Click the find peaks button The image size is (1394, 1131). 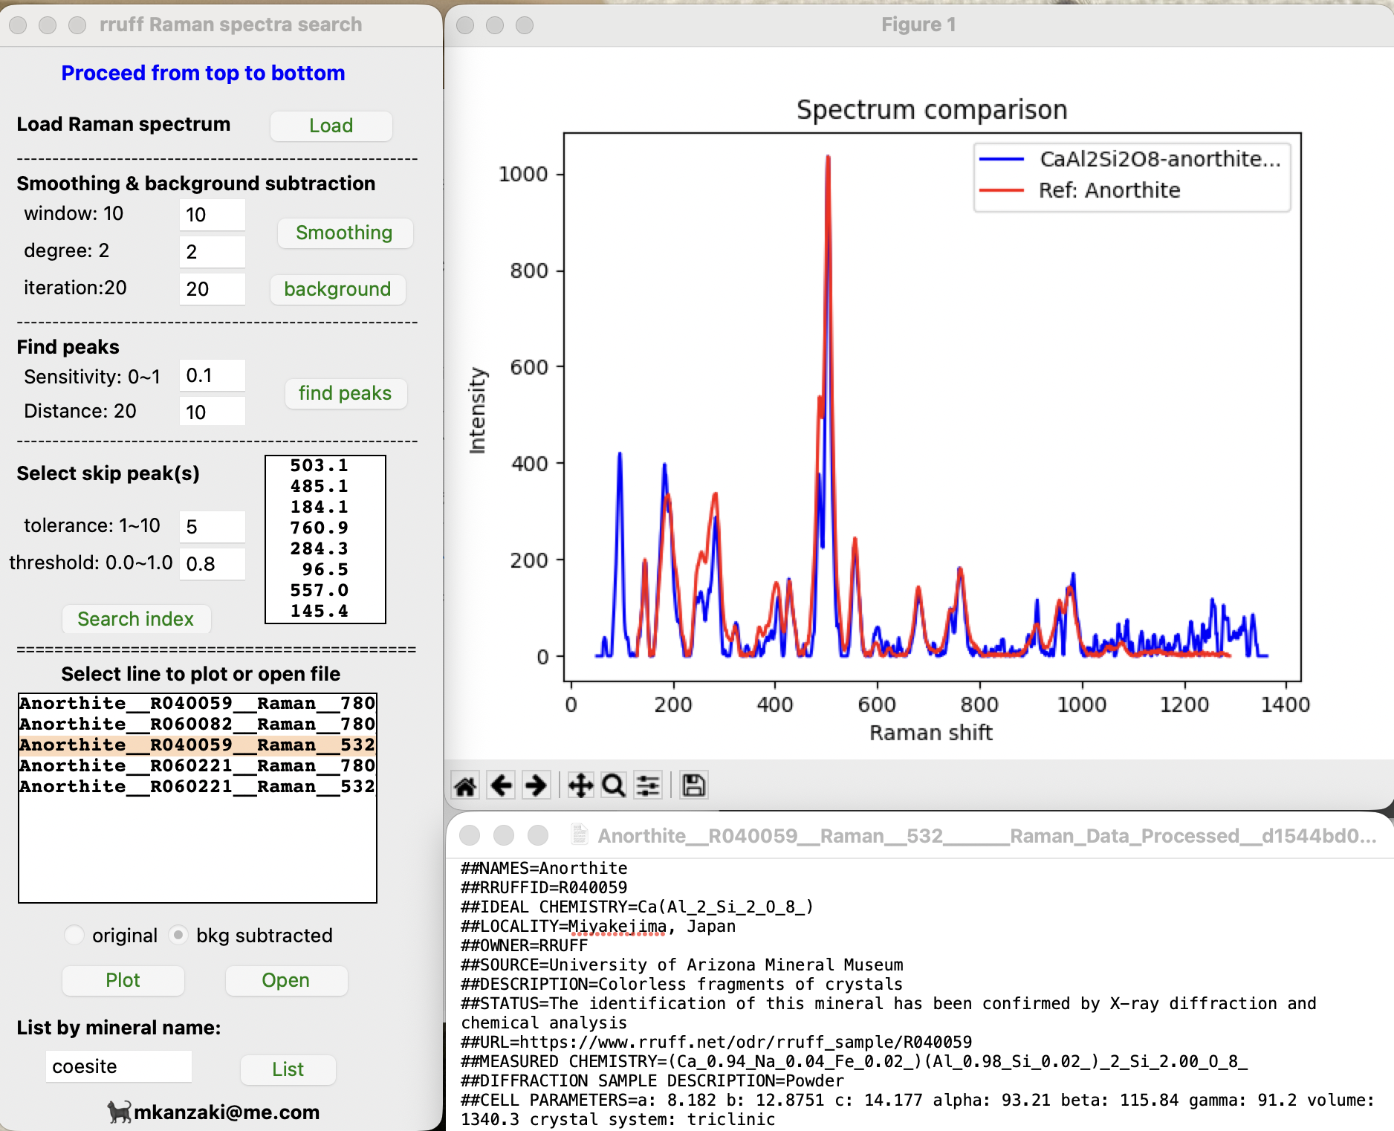pos(345,393)
